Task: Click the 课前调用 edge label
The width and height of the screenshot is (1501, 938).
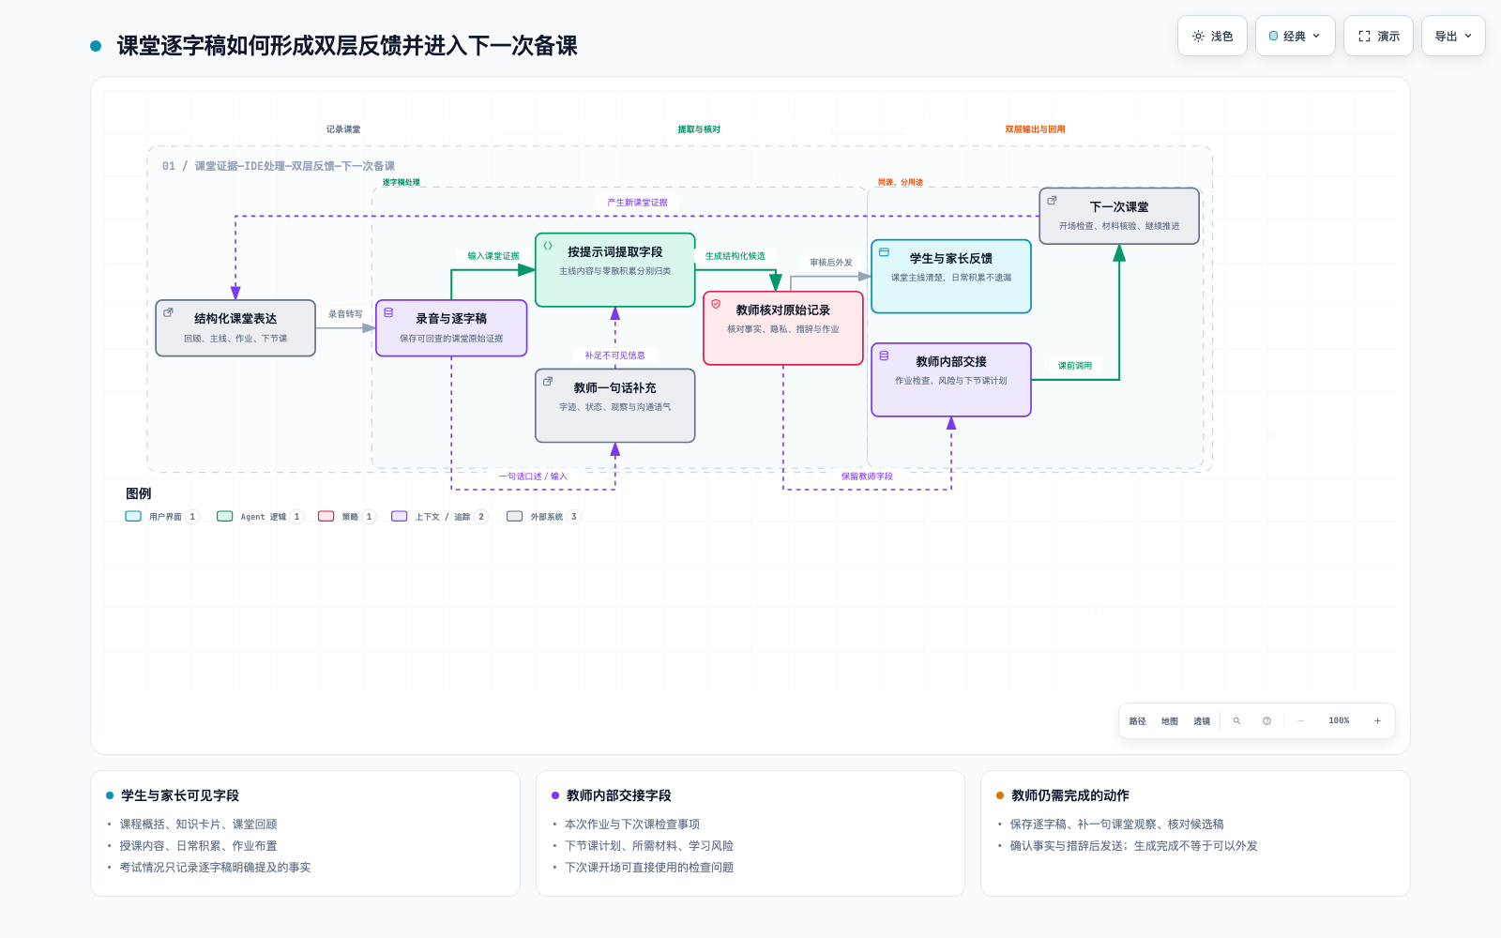Action: click(1075, 366)
